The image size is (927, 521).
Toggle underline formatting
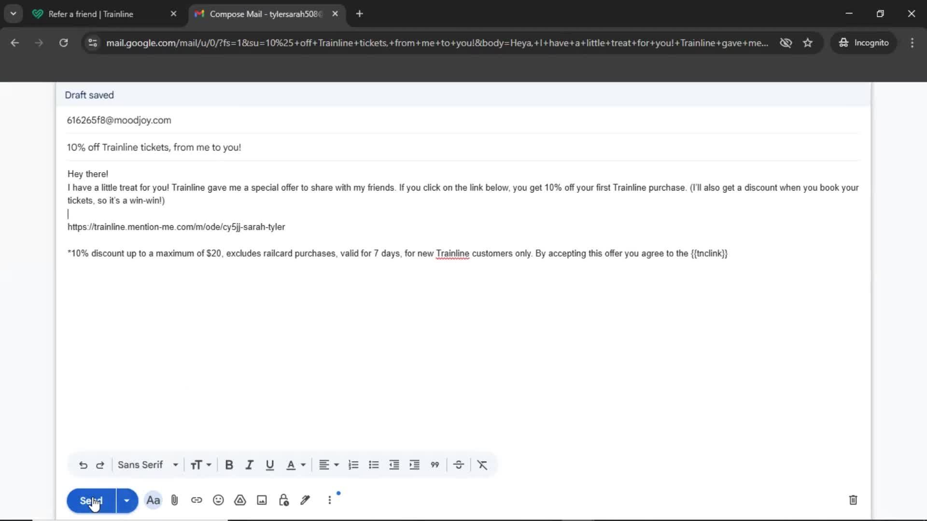pyautogui.click(x=269, y=465)
